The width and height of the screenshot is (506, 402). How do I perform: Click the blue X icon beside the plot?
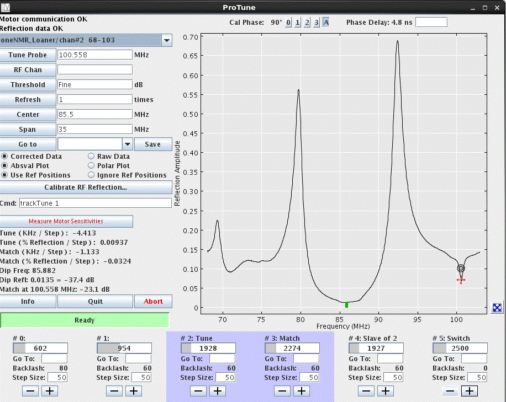497,308
